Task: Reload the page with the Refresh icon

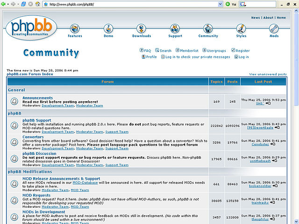Action: [x=23, y=4]
